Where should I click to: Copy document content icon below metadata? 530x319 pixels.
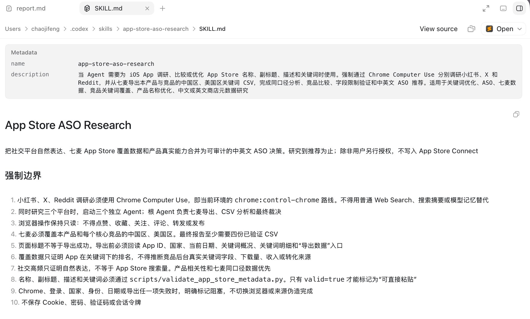(516, 114)
